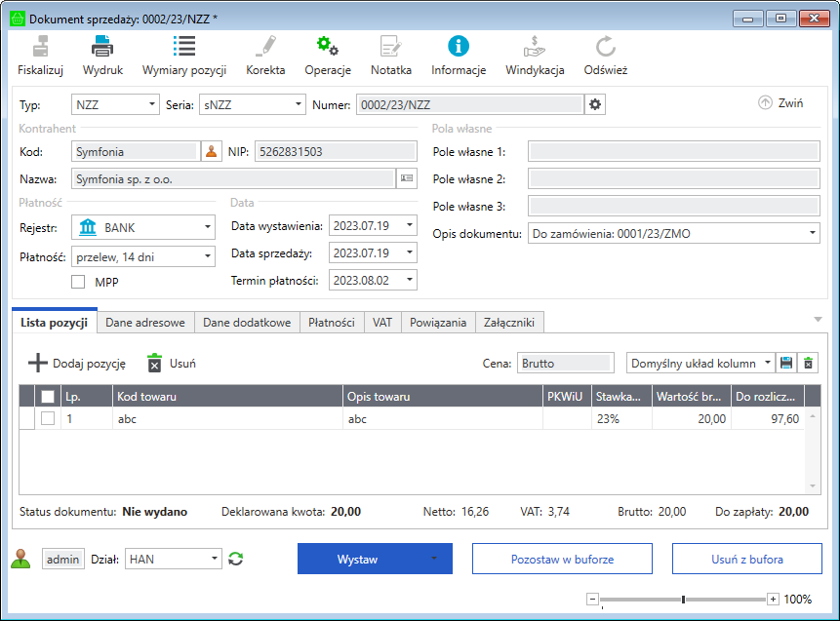
Task: Switch to the Dane adresowe tab
Action: click(x=146, y=323)
